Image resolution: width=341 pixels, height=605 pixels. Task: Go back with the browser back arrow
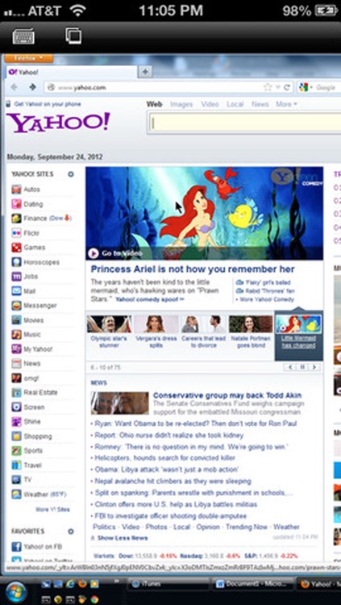click(15, 88)
